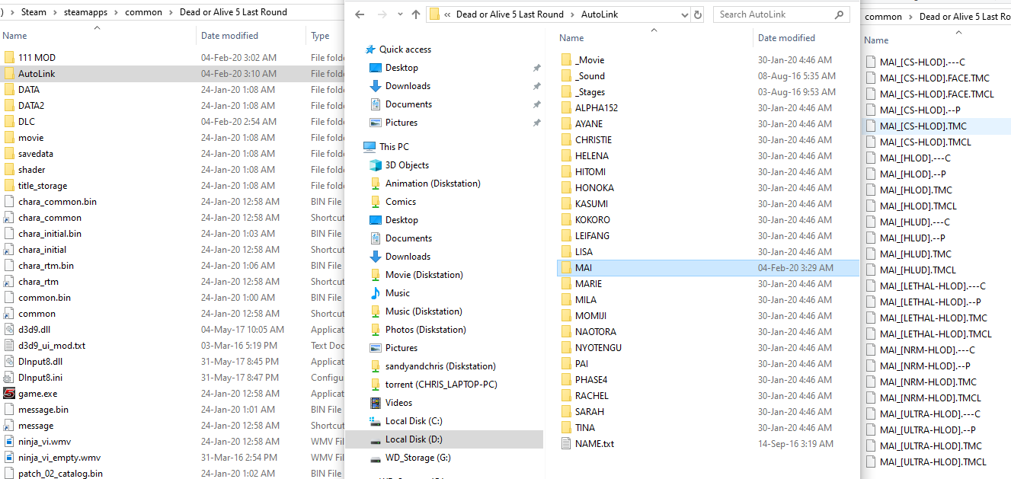The width and height of the screenshot is (1011, 479).
Task: Select Quick access in navigation pane
Action: pos(405,49)
